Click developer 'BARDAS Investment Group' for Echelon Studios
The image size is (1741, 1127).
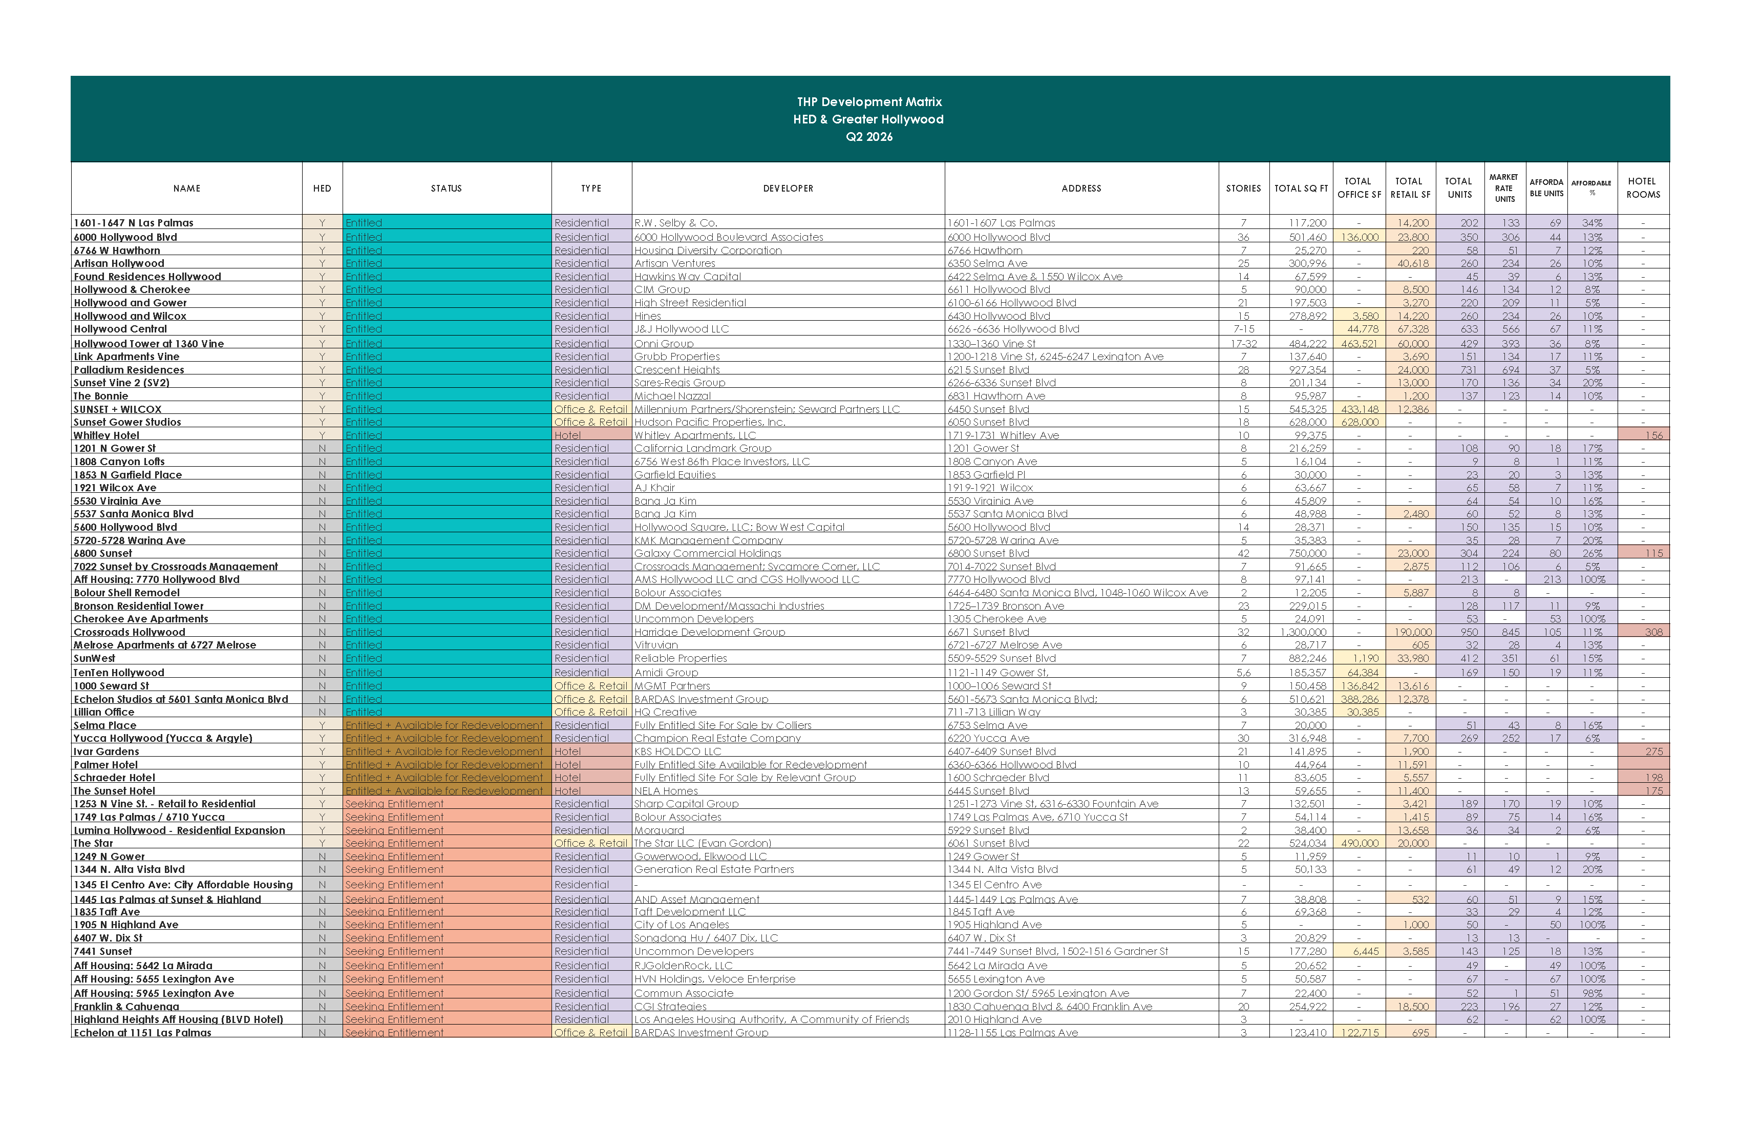coord(701,699)
